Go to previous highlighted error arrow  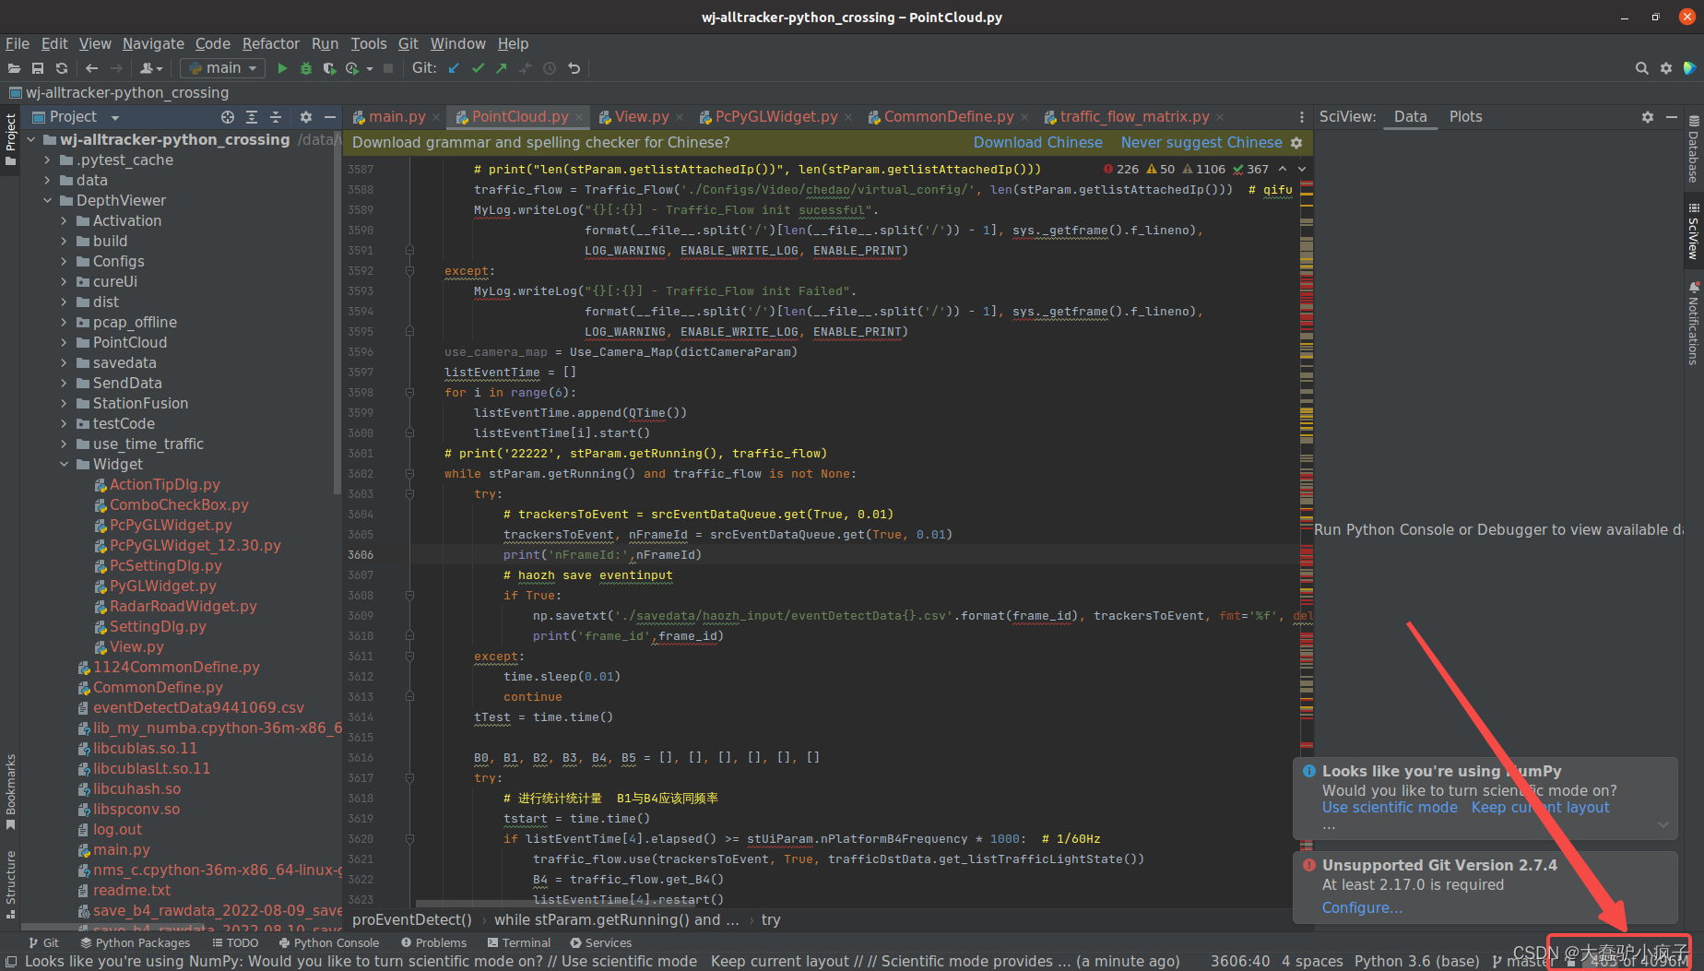tap(1283, 169)
